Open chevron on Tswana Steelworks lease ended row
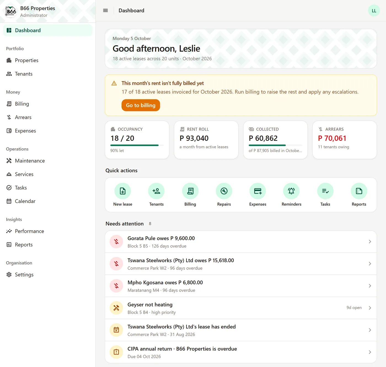The image size is (386, 367). tap(370, 330)
